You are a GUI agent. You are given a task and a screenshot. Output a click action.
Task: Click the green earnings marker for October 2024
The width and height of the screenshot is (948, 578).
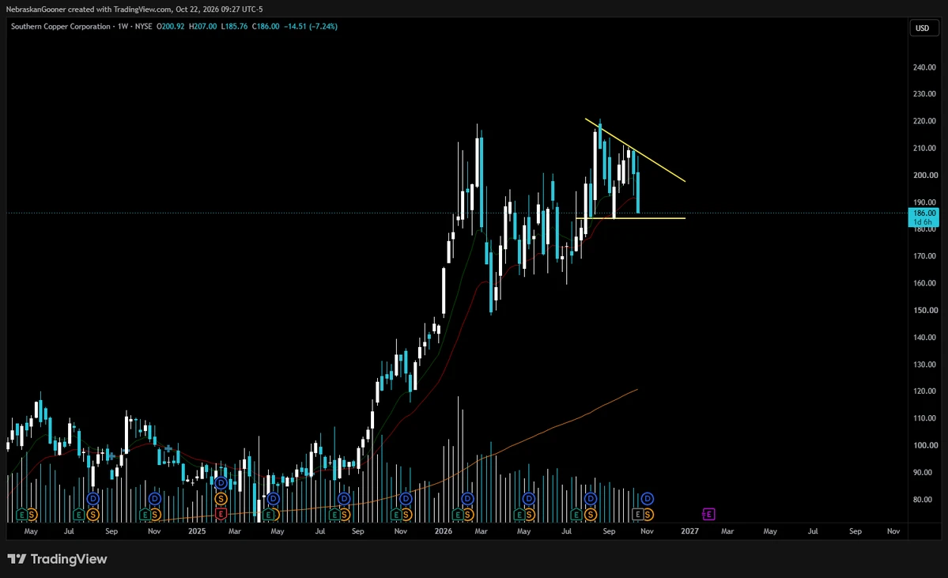coord(145,515)
